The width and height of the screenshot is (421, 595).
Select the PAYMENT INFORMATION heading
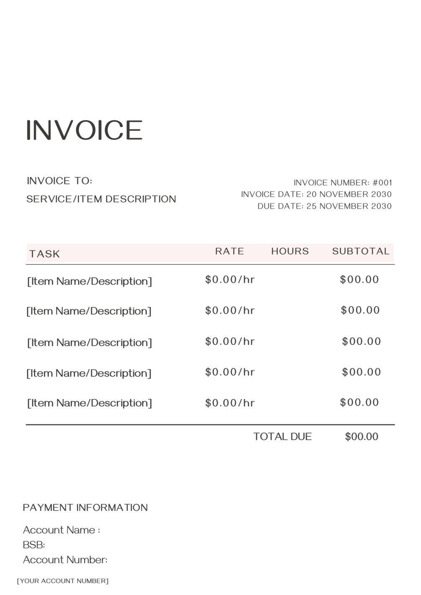click(85, 508)
